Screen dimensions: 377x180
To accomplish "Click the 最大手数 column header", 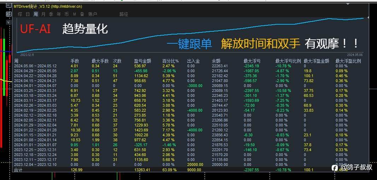I will point(100,61).
